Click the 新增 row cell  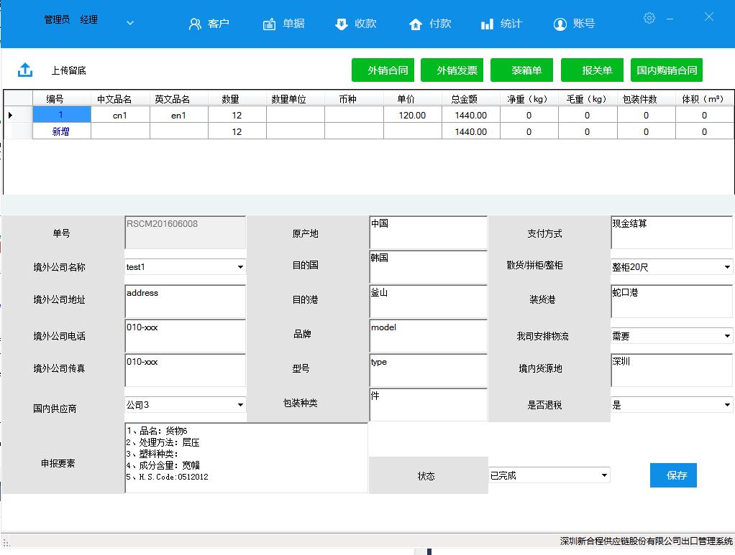coord(61,131)
